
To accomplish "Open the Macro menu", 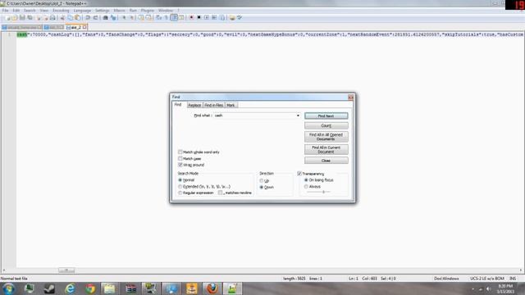I will (119, 11).
